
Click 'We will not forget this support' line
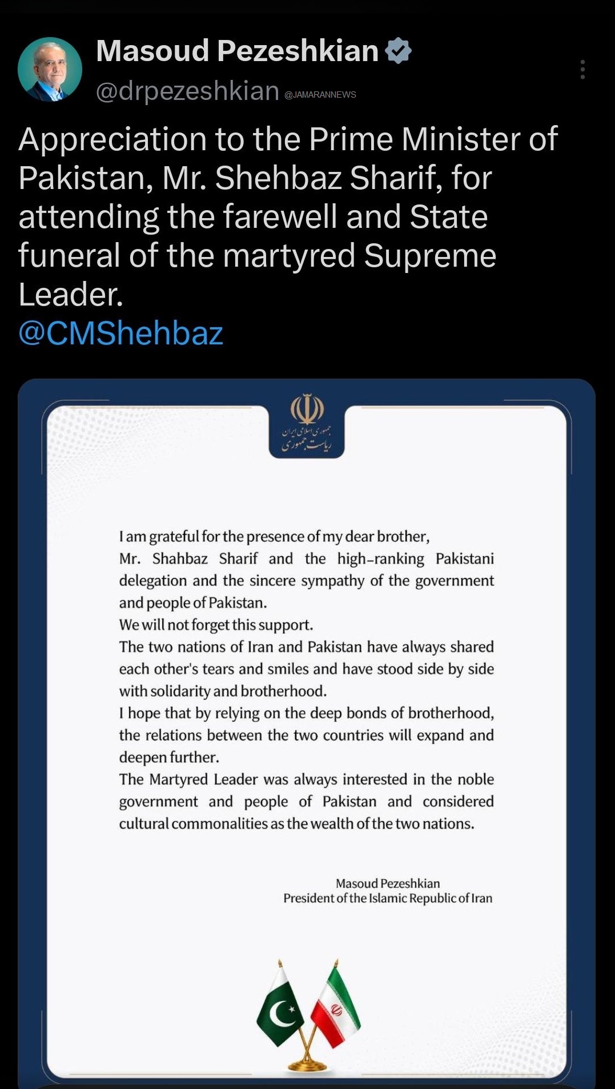pos(216,625)
